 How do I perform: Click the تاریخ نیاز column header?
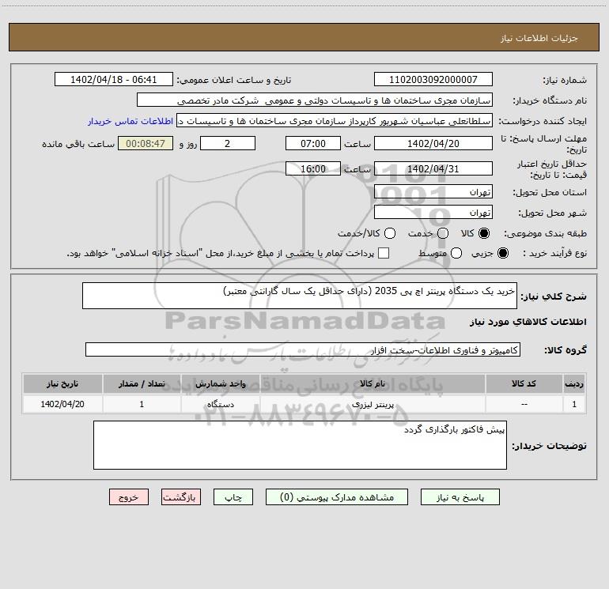(62, 383)
